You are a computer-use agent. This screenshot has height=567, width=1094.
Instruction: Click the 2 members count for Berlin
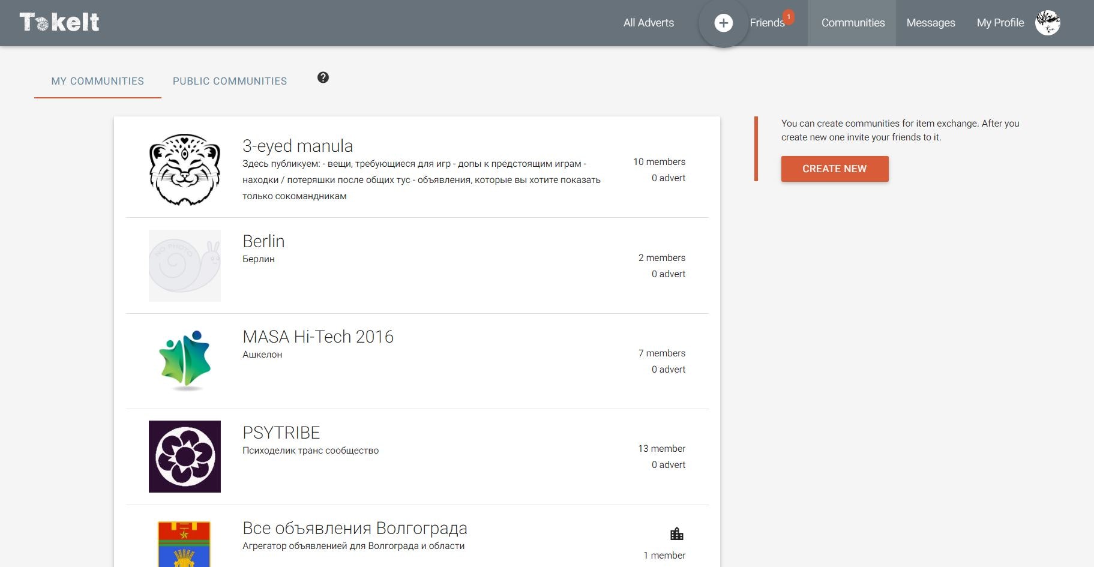(x=662, y=257)
